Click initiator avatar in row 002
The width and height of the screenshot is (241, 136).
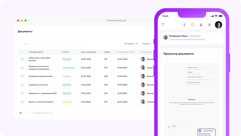point(143,76)
